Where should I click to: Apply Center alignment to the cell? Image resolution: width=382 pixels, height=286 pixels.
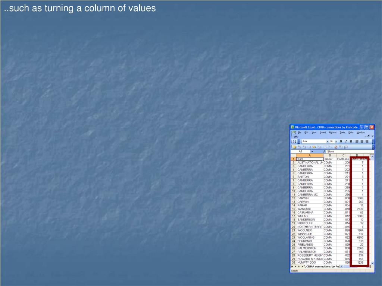coord(362,141)
